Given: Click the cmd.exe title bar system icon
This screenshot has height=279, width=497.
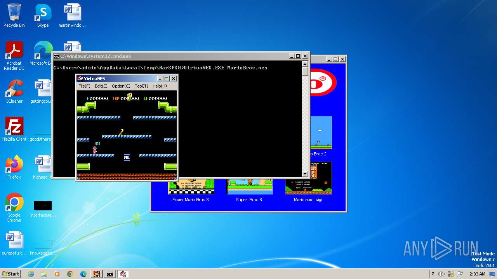Looking at the screenshot, I should (x=56, y=56).
